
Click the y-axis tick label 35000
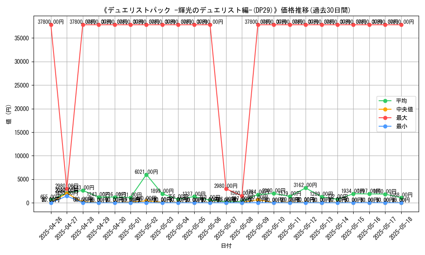(x=22, y=38)
